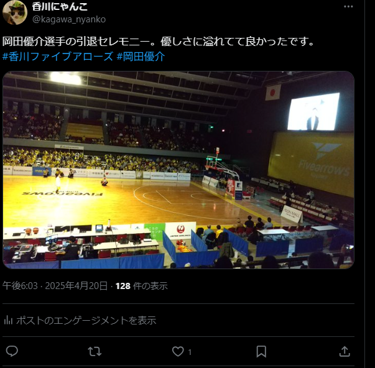Screen dimensions: 375x368
Task: Click the like count number 1
Action: pos(190,352)
